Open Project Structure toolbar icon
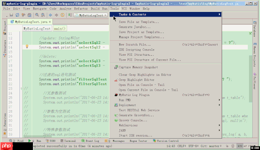Screen dimensions: 260x150 tap(30, 15)
